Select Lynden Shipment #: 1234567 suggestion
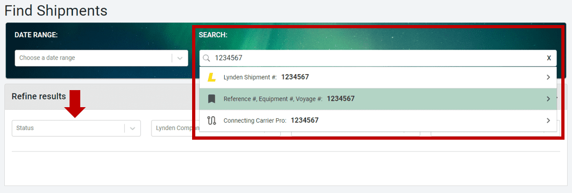The width and height of the screenshot is (572, 193). (x=378, y=77)
